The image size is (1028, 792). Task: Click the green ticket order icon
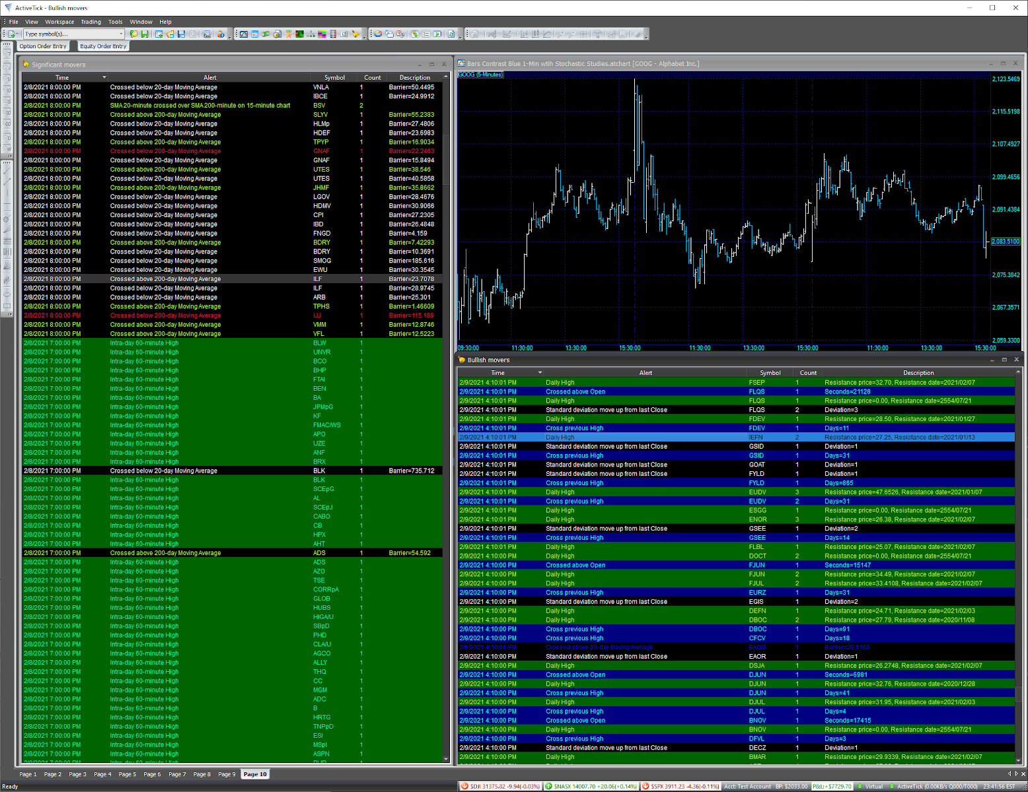coord(266,34)
